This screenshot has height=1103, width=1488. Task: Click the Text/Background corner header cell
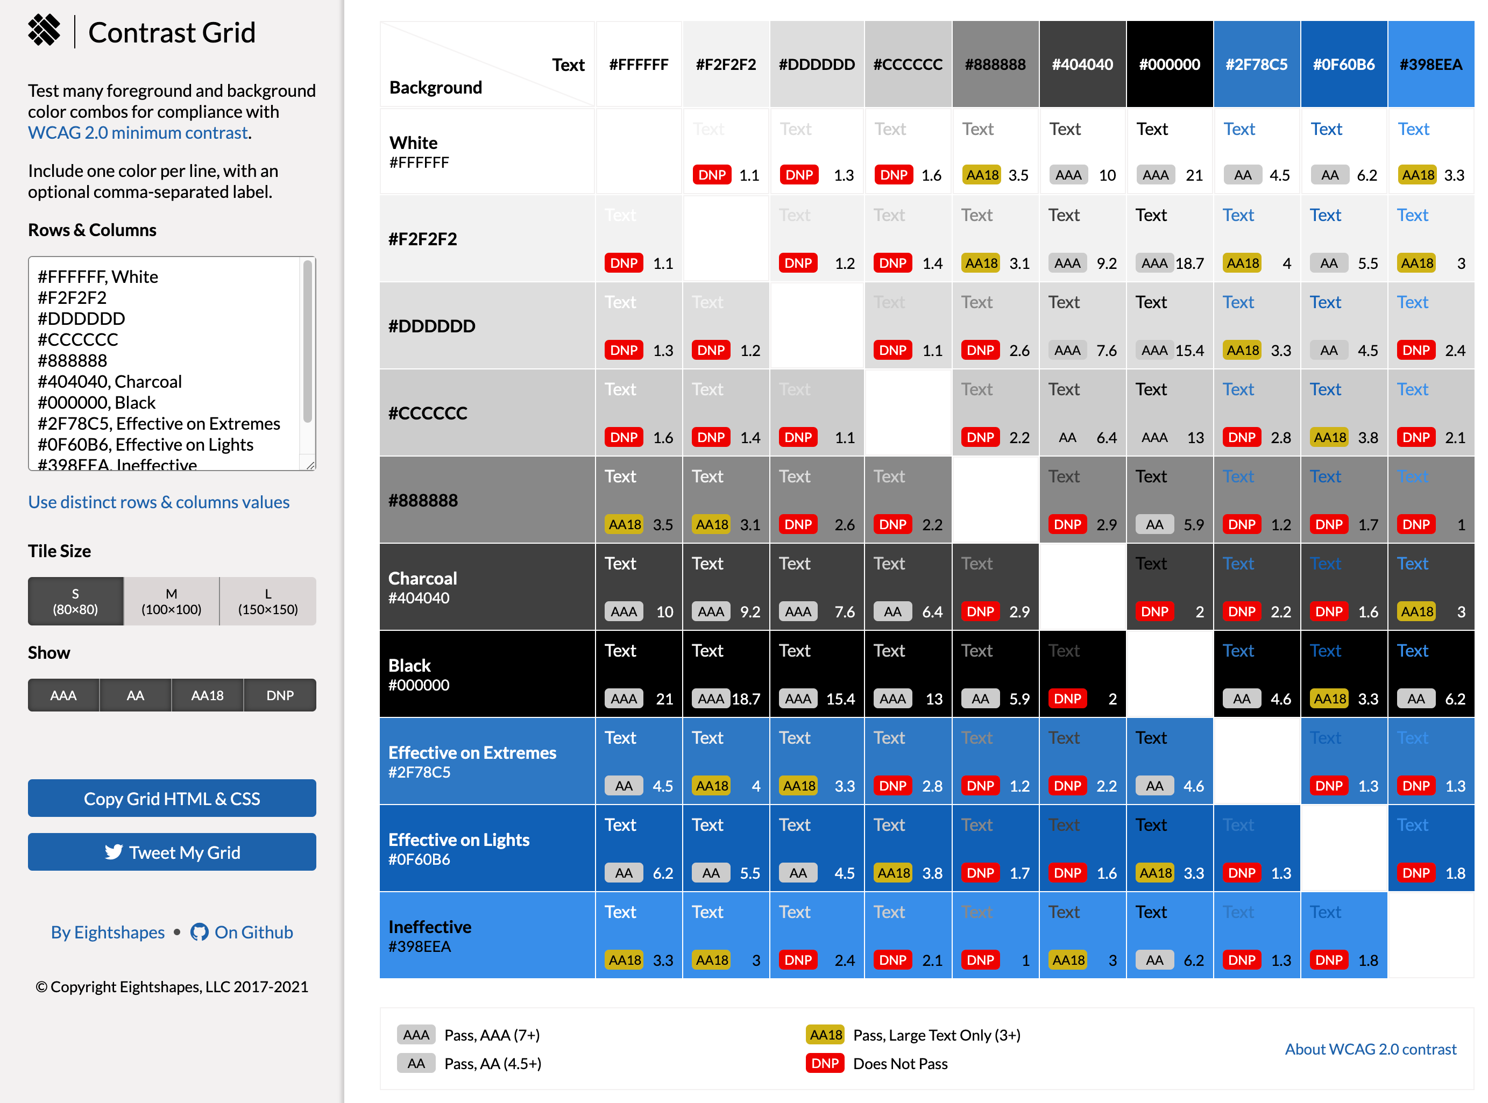[x=487, y=64]
